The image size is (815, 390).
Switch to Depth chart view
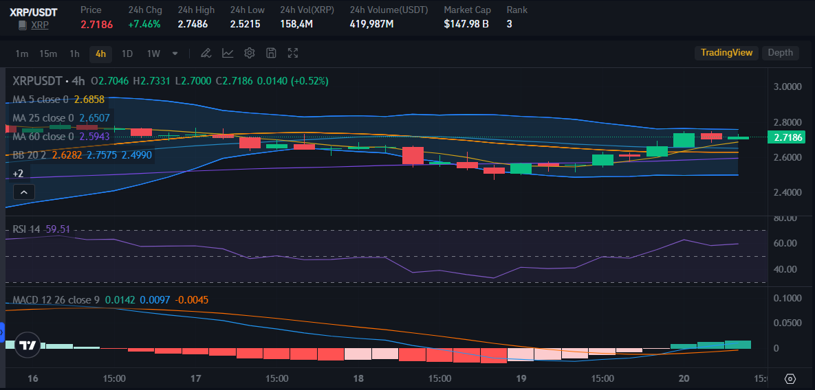(780, 52)
